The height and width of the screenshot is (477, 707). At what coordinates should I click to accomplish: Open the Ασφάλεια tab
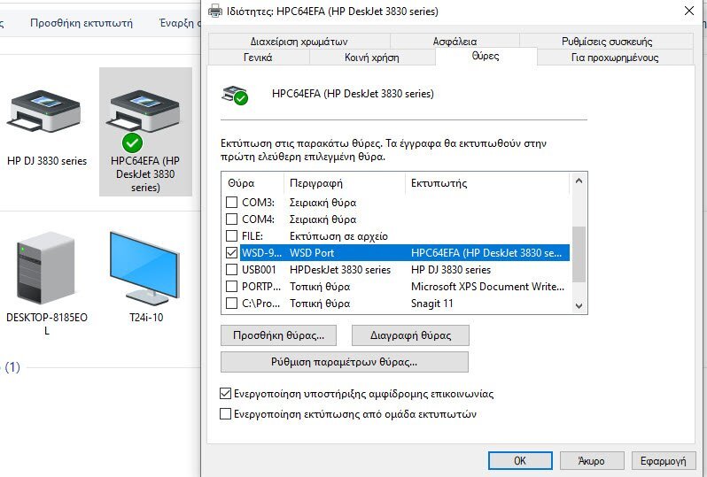pos(454,42)
